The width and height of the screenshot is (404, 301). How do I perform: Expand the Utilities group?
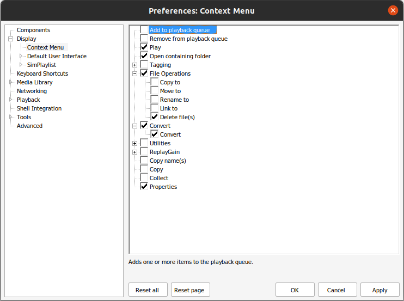click(x=134, y=143)
